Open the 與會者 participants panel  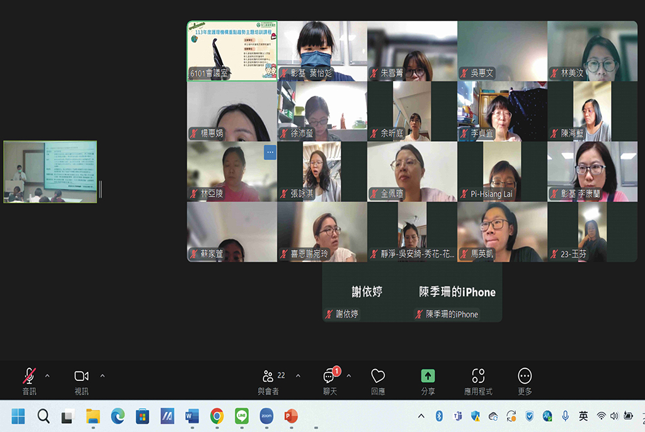[x=268, y=377]
